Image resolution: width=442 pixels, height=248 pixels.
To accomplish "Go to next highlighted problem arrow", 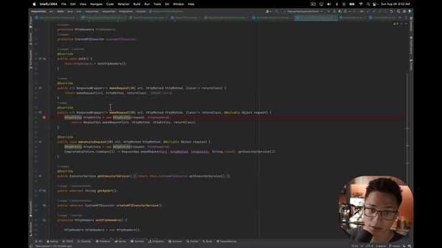I will [x=406, y=24].
